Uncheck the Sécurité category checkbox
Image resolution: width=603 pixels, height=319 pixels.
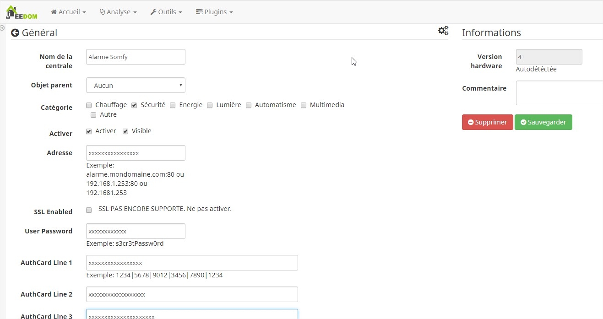[x=134, y=105]
